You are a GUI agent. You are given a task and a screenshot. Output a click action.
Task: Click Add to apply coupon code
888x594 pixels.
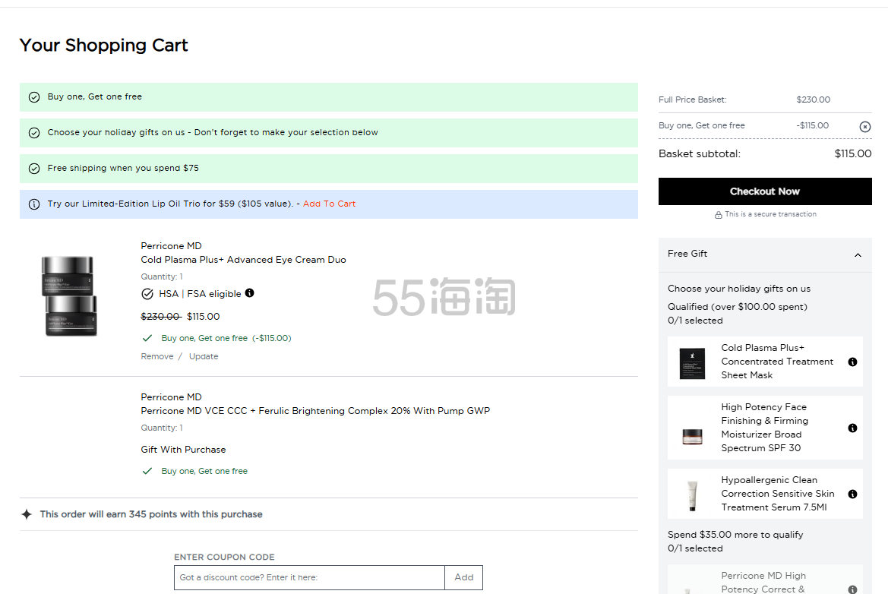463,577
